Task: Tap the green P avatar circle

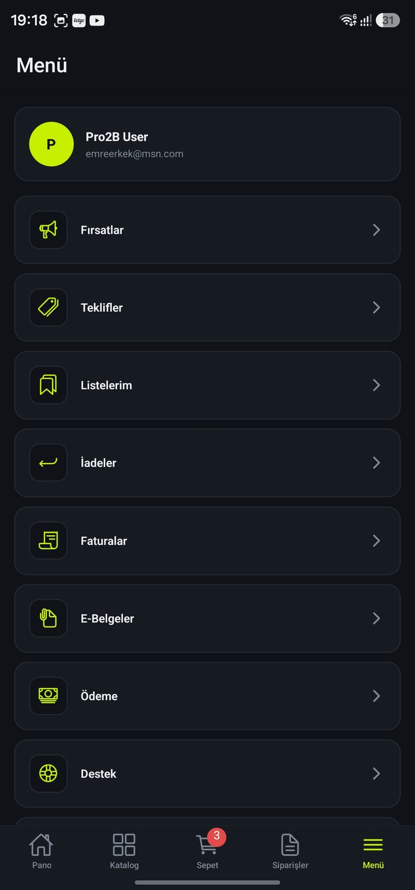Action: (x=51, y=144)
